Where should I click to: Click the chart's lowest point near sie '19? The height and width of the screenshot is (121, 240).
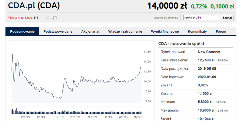[60, 98]
